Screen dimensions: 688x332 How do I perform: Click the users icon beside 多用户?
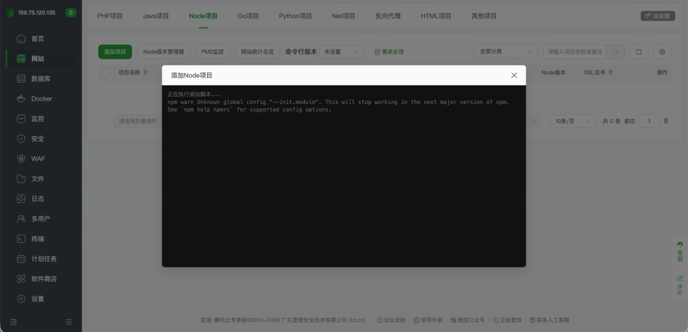point(21,219)
